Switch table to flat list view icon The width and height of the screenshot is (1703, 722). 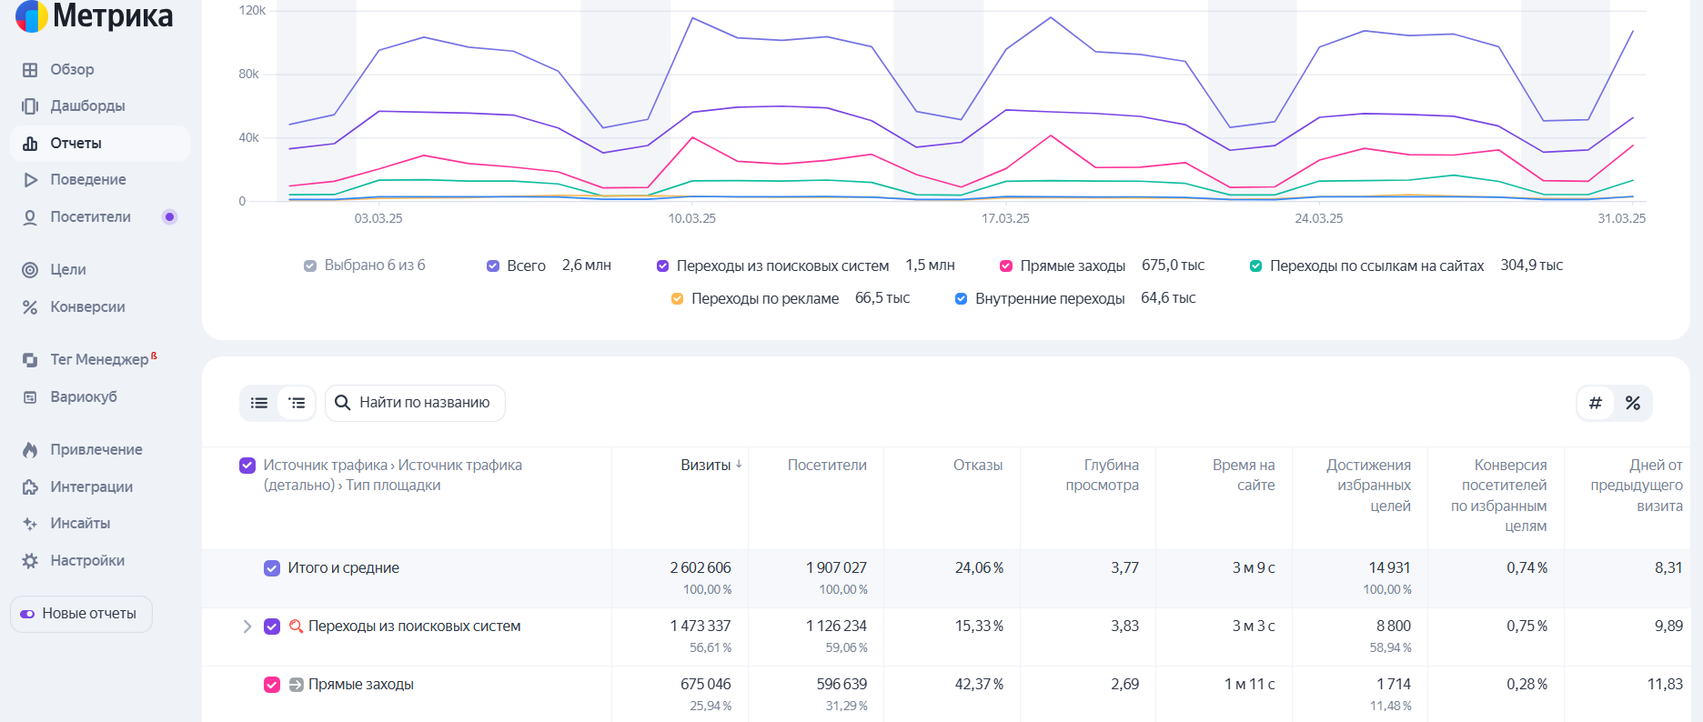259,403
